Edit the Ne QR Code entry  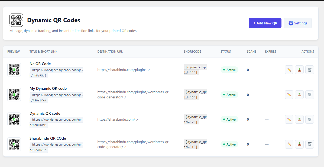click(289, 70)
